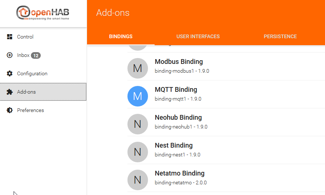Click the Inbox badge showing 12

point(36,55)
